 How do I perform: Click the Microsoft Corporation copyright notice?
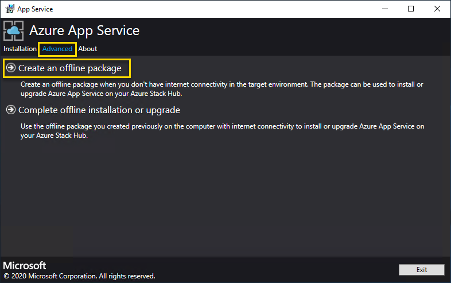tap(79, 276)
